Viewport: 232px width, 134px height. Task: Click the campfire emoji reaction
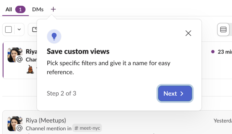(x=30, y=69)
